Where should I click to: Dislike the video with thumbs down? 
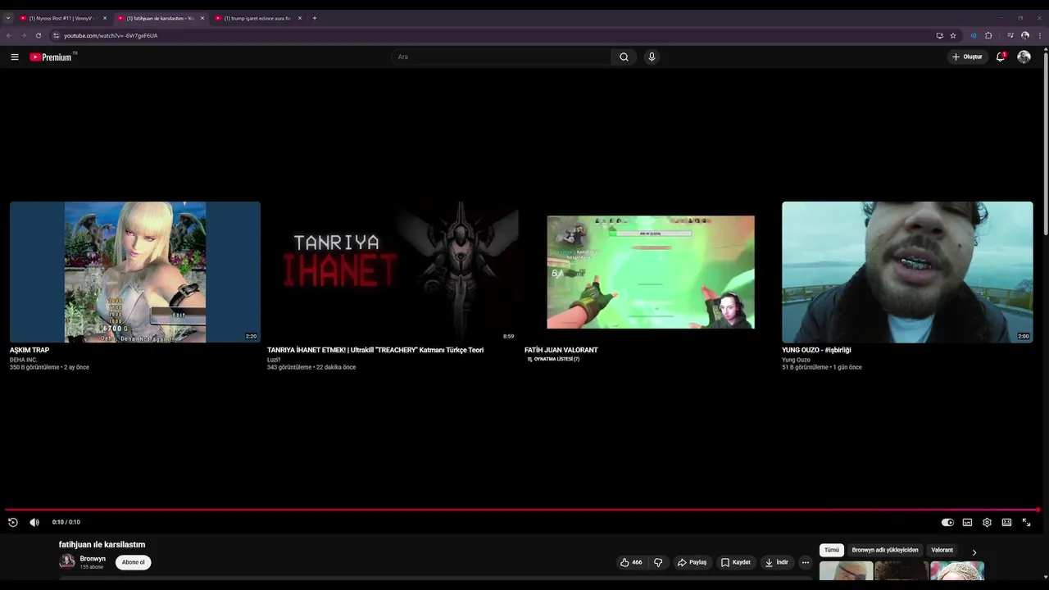point(657,562)
